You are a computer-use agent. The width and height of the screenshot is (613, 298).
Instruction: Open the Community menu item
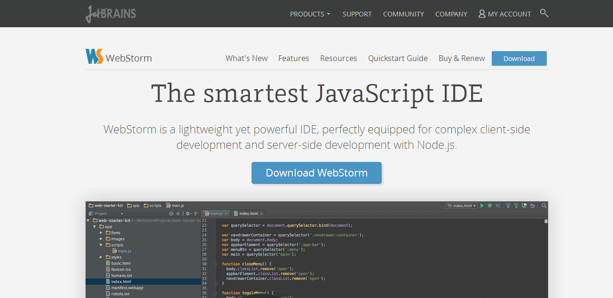(x=403, y=14)
